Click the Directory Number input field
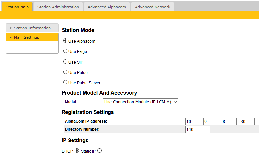 pos(197,129)
